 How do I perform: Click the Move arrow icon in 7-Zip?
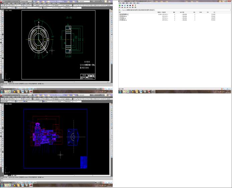pyautogui.click(x=130, y=6)
